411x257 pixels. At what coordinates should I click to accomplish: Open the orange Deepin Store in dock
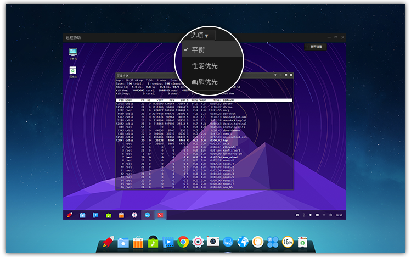138,242
